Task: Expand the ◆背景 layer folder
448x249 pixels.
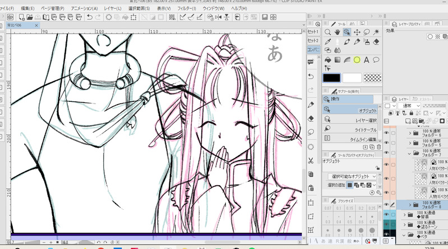Action: pyautogui.click(x=404, y=215)
